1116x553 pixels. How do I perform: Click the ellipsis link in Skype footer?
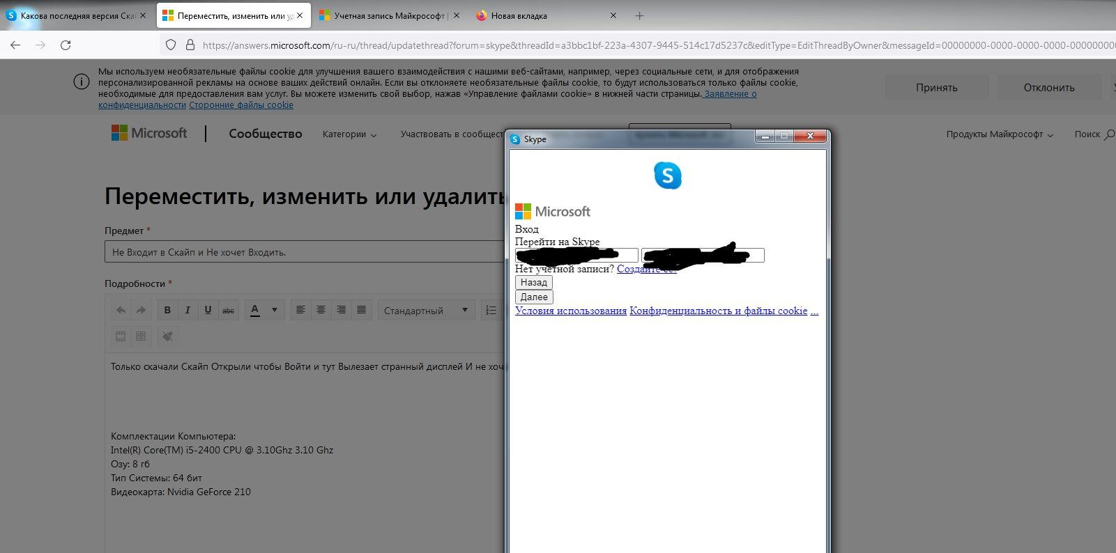(x=815, y=311)
